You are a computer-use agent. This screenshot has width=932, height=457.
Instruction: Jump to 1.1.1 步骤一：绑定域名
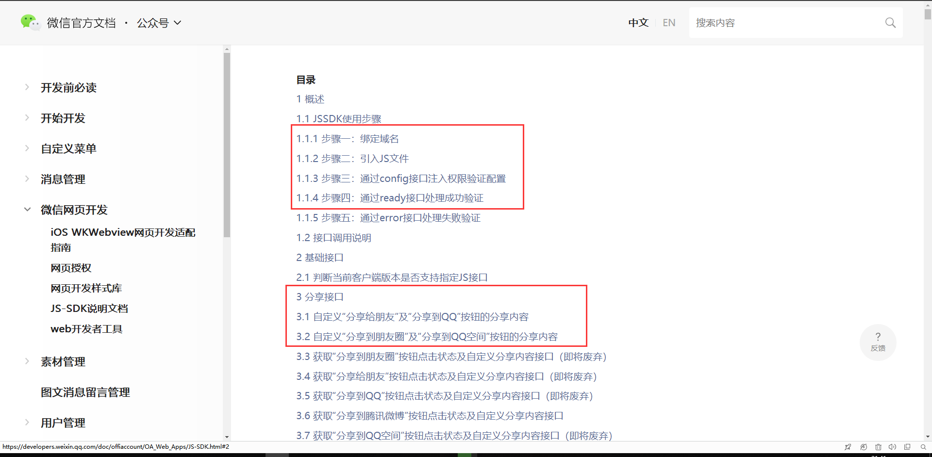click(348, 139)
